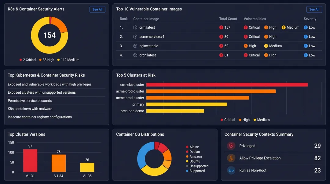Open Exposed and vulnerable workloads risk
Viewport: 330px width, 184px height.
(50, 84)
